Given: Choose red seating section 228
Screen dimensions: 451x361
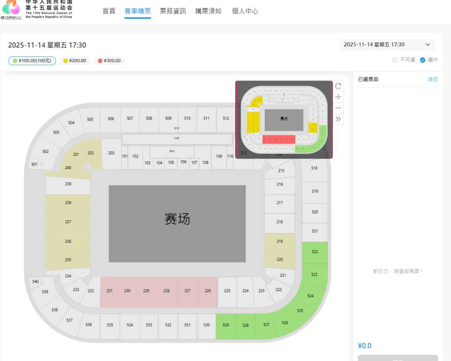Looking at the screenshot, I should click(x=166, y=292).
